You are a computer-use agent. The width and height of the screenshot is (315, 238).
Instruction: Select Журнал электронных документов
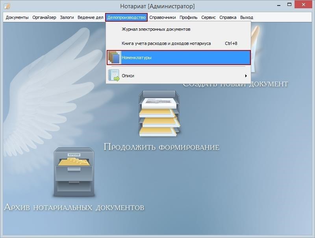[x=156, y=29]
